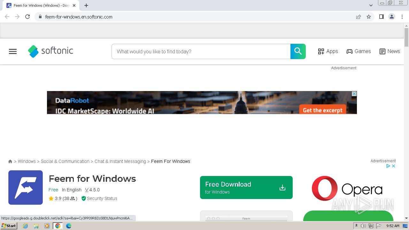Click the 9:52 AM clock
Image resolution: width=409 pixels, height=230 pixels.
[393, 226]
